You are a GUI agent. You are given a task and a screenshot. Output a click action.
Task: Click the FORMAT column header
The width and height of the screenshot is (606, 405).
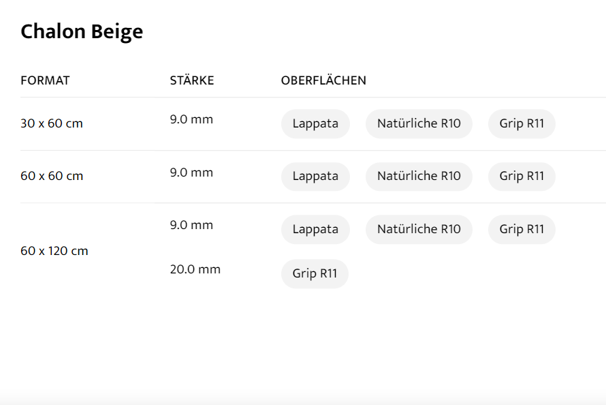(45, 80)
